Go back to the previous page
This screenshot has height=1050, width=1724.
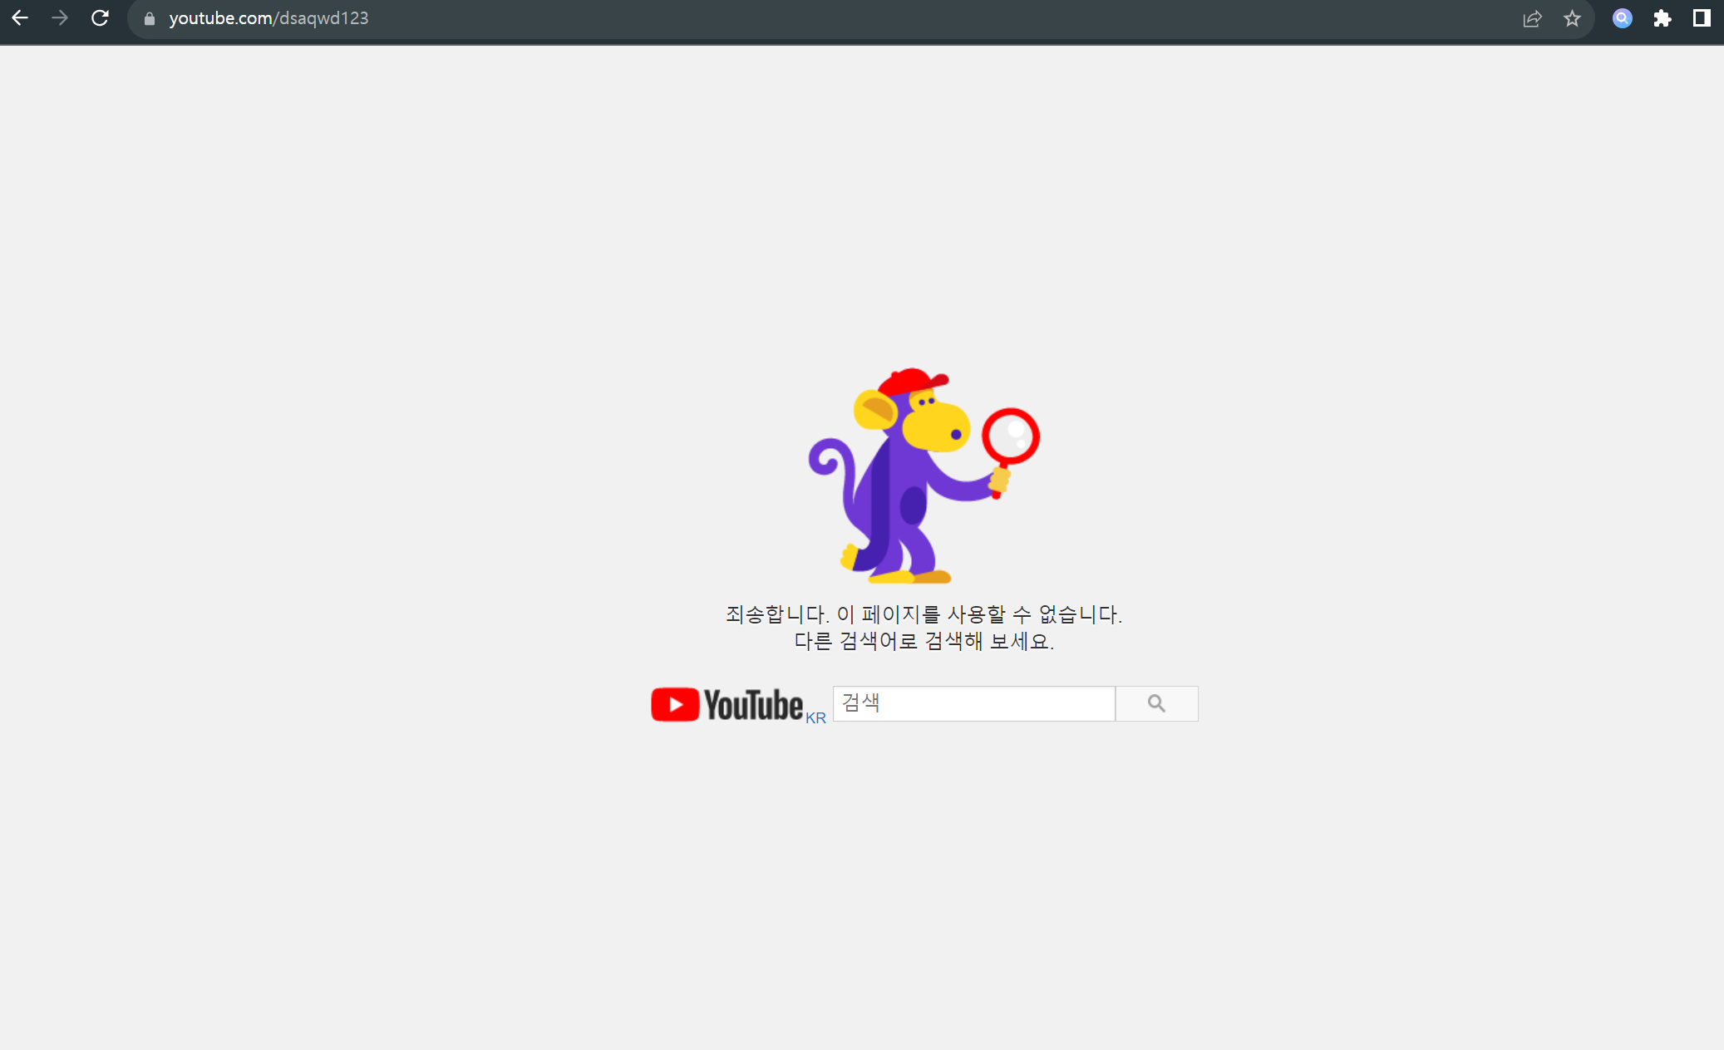tap(20, 18)
